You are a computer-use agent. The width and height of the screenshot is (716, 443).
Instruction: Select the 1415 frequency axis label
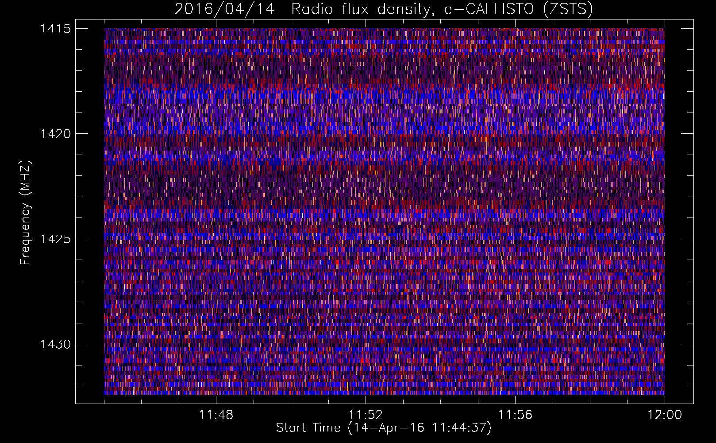coord(55,29)
